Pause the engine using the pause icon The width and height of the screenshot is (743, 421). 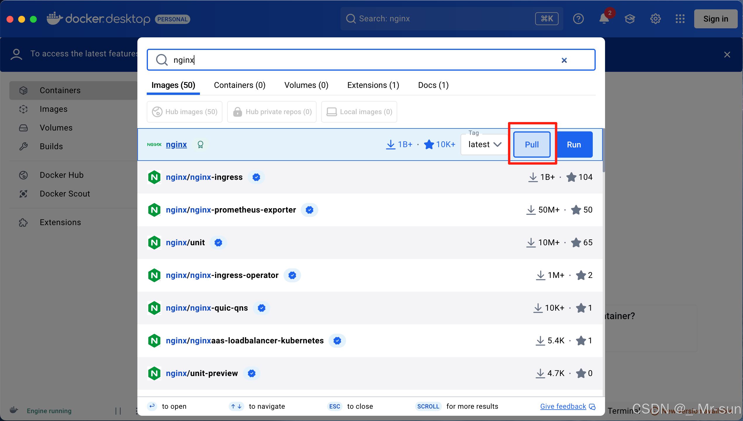click(118, 411)
